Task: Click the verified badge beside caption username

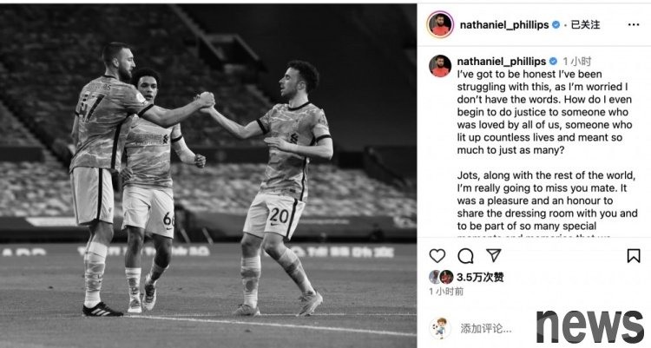Action: 553,62
